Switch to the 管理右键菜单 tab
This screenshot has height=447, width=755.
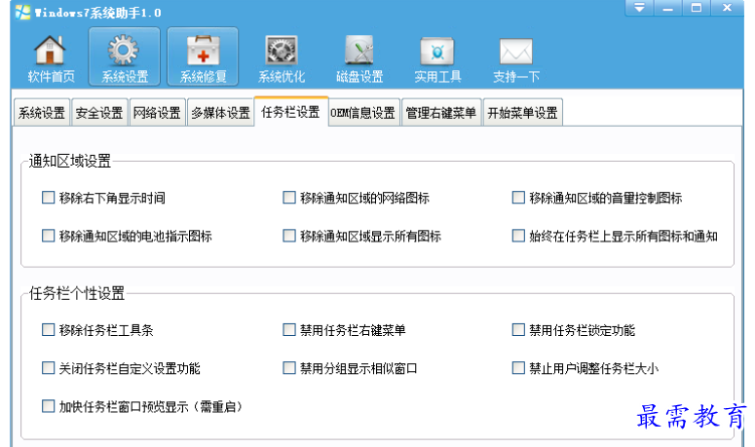(x=441, y=113)
